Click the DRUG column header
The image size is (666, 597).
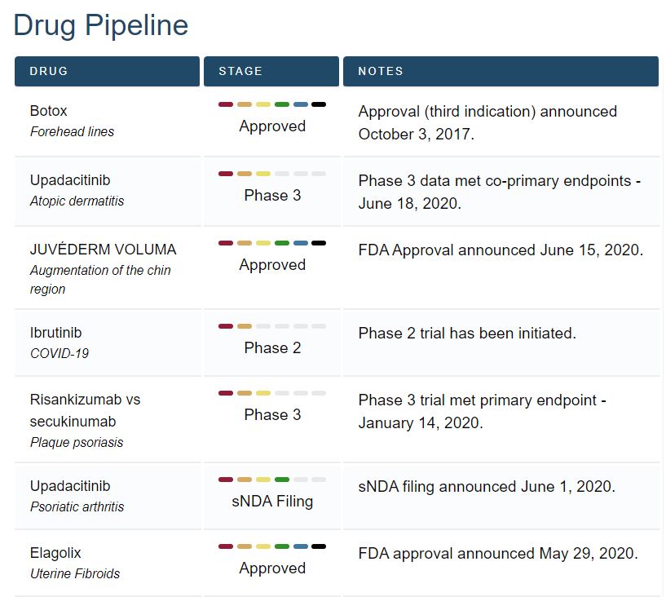(49, 71)
